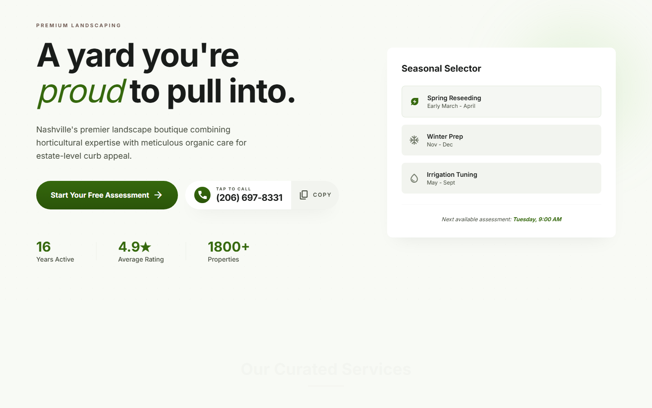652x408 pixels.
Task: Click the copy clipboard icon
Action: coord(304,195)
